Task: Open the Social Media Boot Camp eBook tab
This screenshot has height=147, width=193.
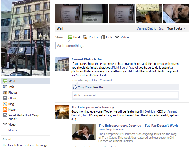Action: [24, 117]
